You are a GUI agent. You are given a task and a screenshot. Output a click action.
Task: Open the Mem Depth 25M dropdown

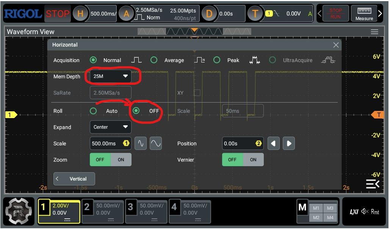click(110, 76)
